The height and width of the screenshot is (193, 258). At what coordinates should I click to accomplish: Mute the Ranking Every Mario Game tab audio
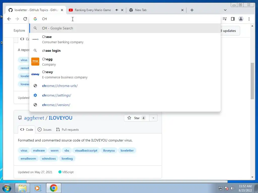[x=117, y=10]
